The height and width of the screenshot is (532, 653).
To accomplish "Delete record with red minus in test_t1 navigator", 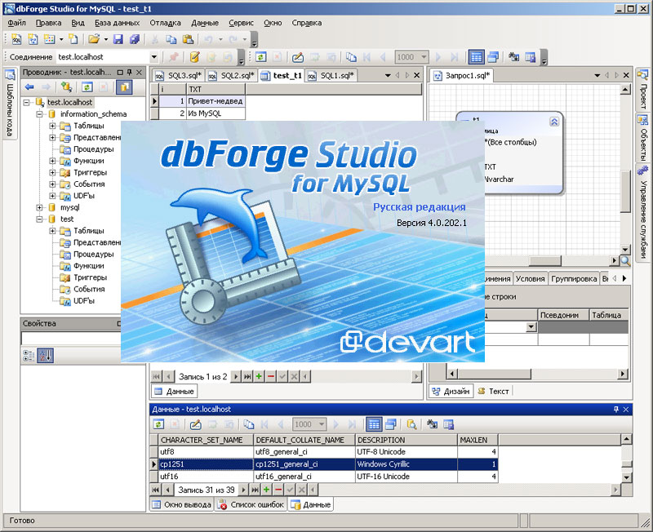I will [x=271, y=376].
